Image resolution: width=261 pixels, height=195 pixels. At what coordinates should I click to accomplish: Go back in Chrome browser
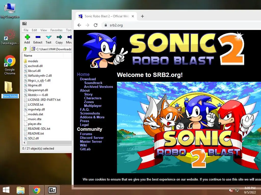click(x=79, y=25)
